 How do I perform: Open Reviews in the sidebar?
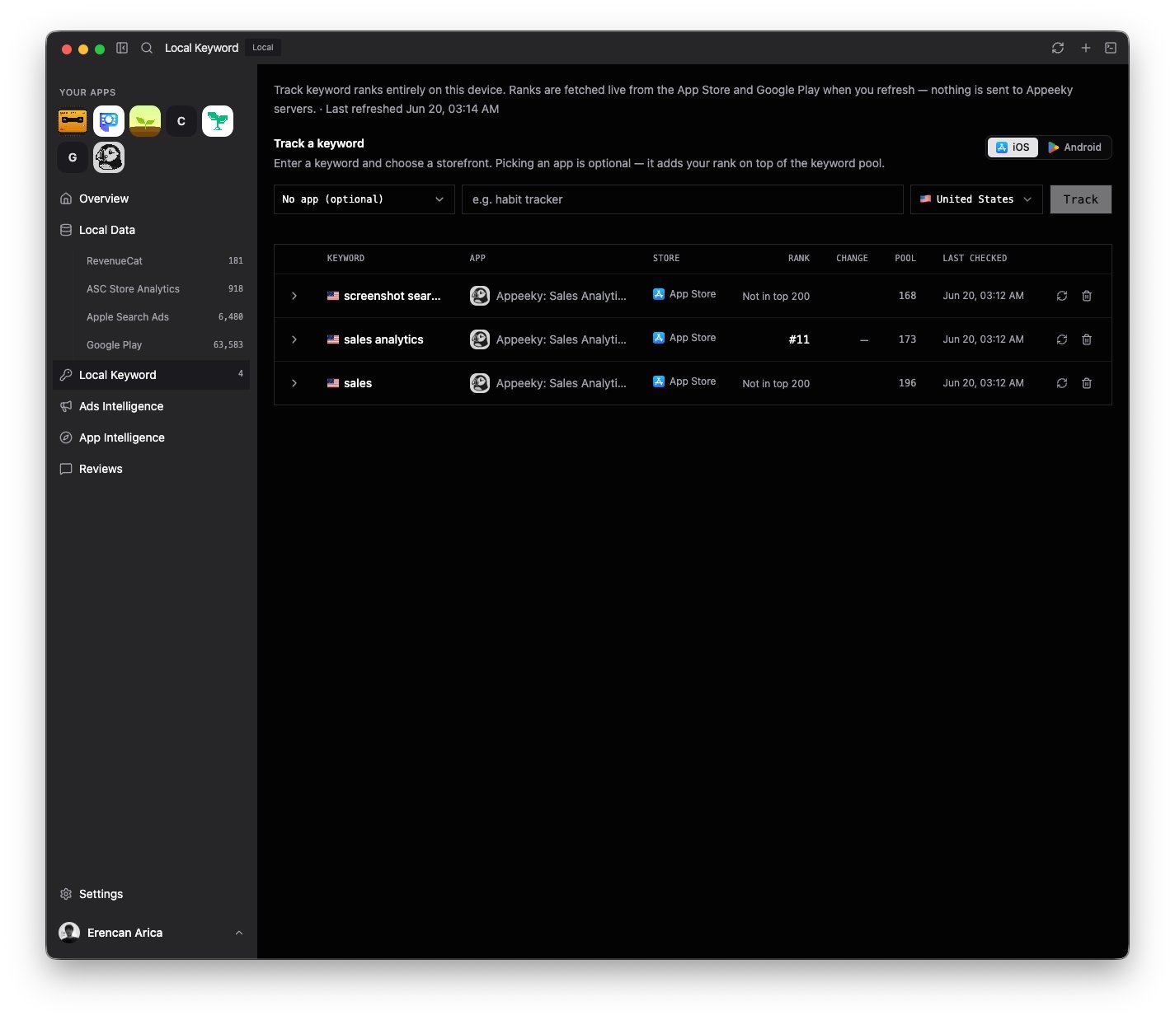coord(152,469)
